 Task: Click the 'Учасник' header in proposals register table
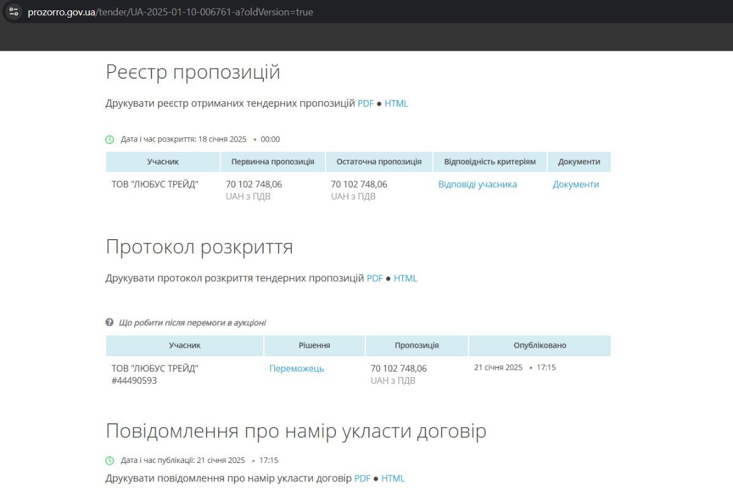click(162, 162)
